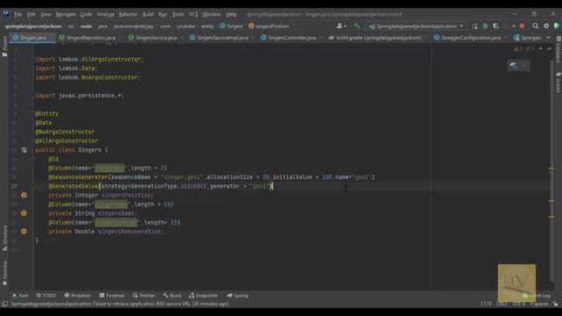This screenshot has height=316, width=562.
Task: Open IDE settings gear icon
Action: click(546, 26)
